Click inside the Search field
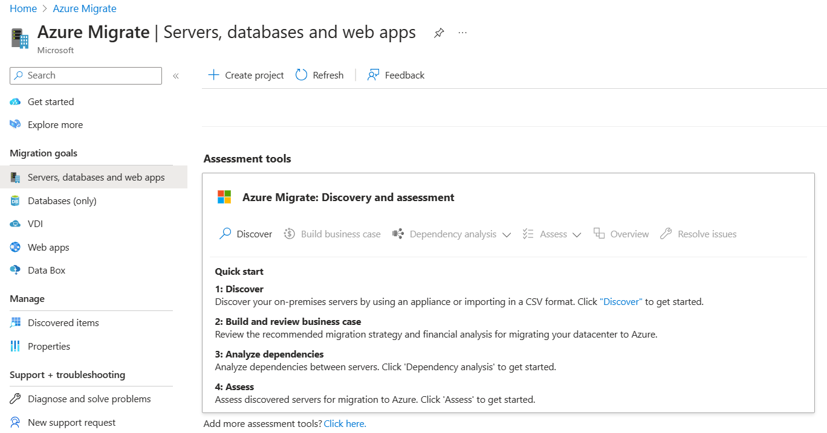Viewport: 827px width, 433px height. pos(85,75)
